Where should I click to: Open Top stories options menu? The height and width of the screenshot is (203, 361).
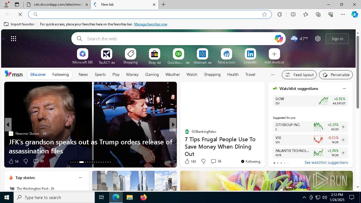80,178
